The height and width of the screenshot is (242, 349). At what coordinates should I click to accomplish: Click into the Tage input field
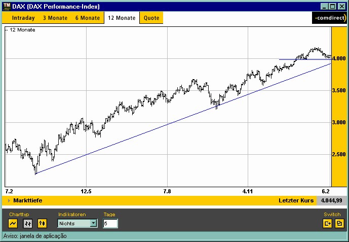110,223
